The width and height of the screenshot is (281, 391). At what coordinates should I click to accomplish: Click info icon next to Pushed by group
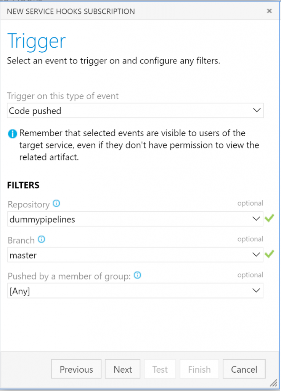[138, 275]
